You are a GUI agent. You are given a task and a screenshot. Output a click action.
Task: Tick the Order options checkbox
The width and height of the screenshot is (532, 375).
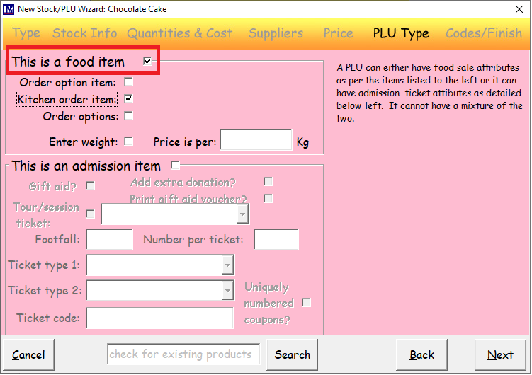click(x=128, y=116)
